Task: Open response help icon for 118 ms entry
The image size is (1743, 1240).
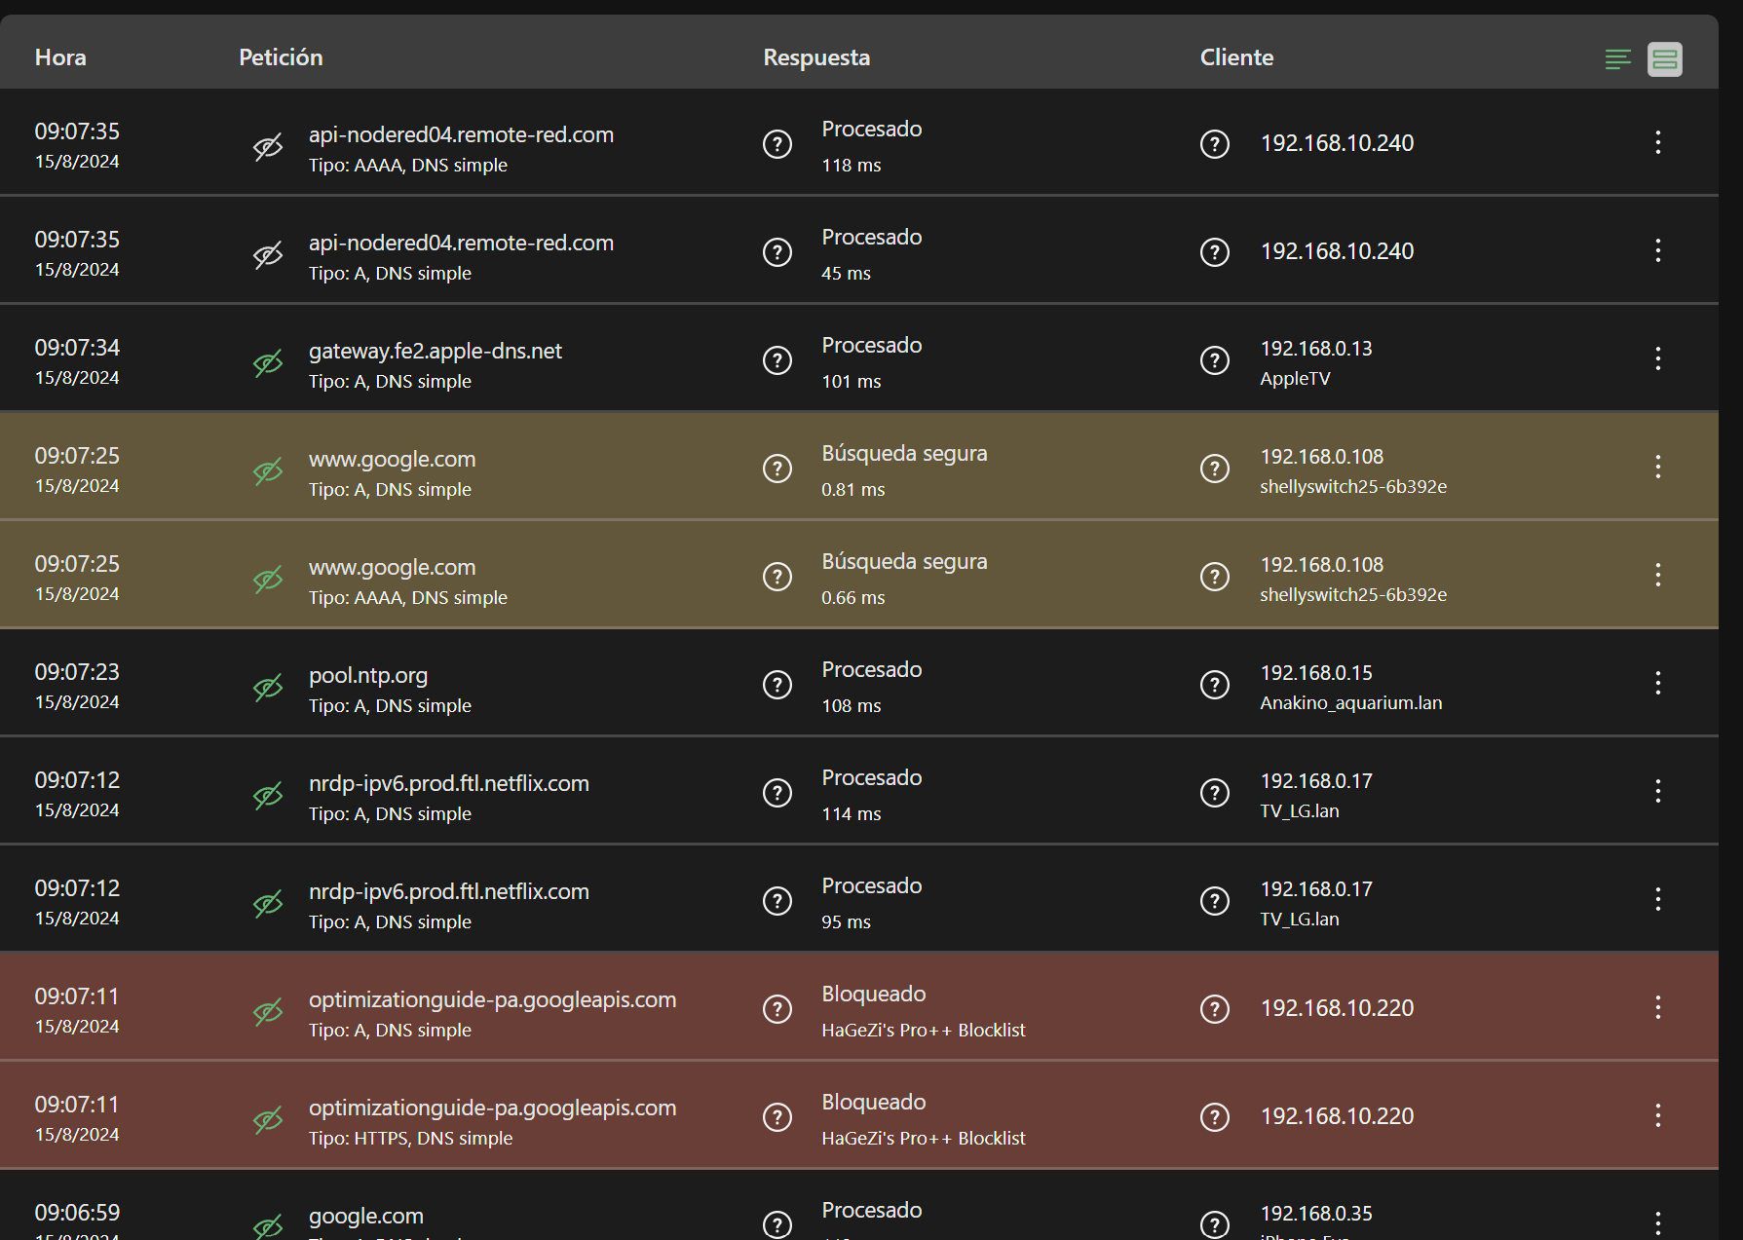Action: tap(777, 144)
